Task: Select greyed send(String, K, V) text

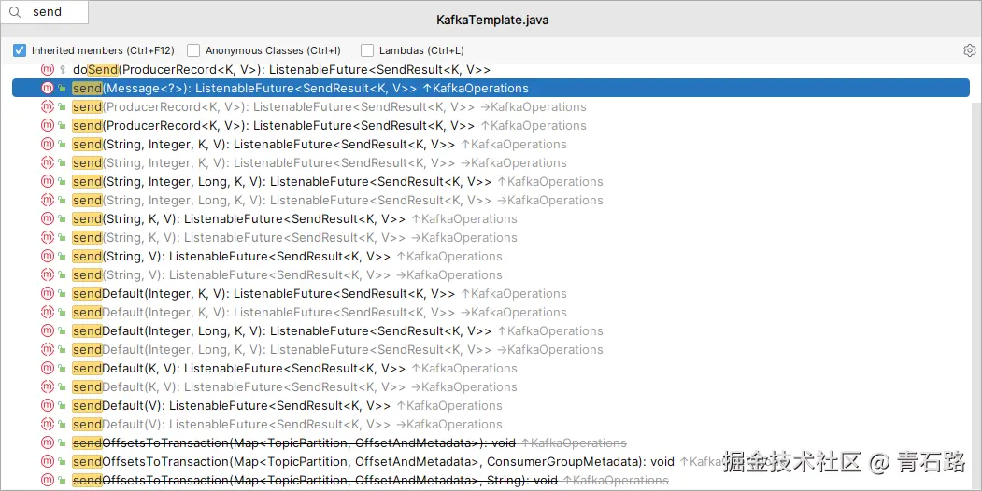Action: (x=295, y=237)
